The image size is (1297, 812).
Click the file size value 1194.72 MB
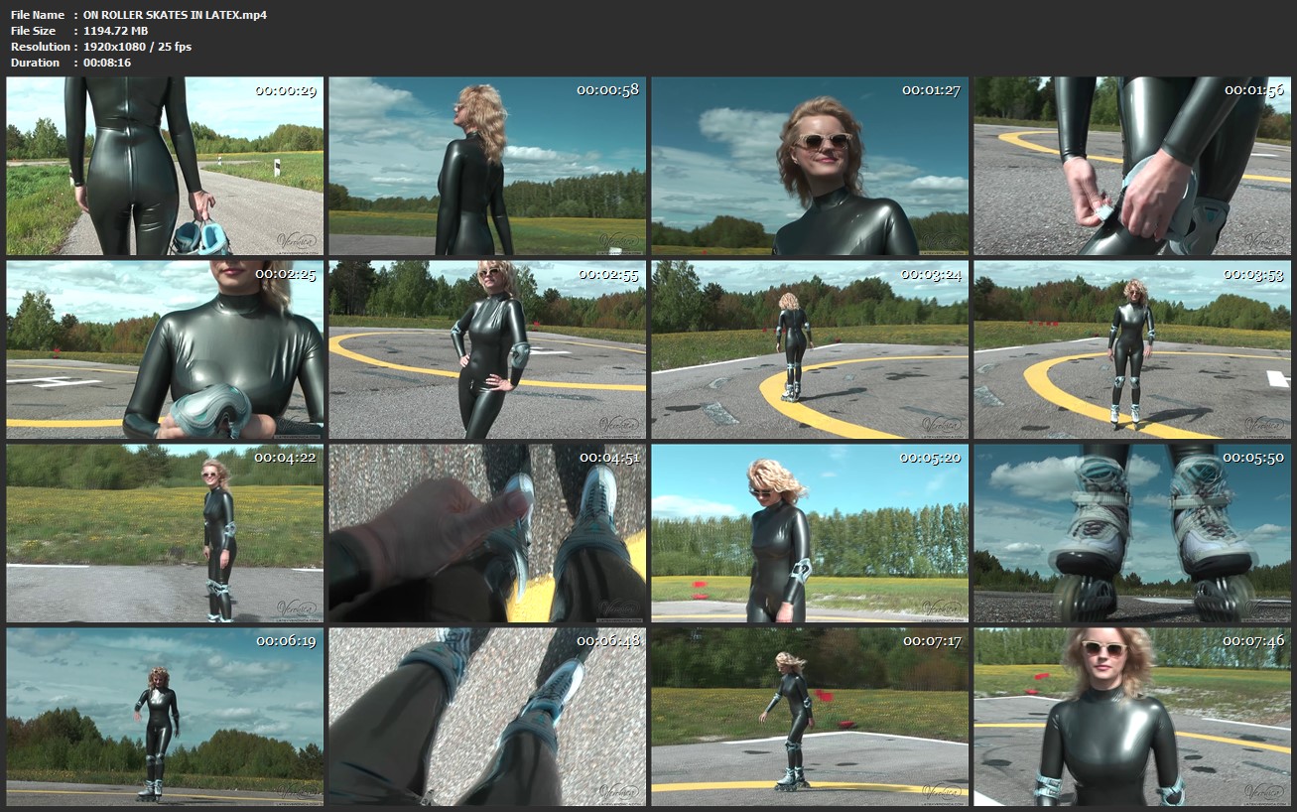(115, 31)
